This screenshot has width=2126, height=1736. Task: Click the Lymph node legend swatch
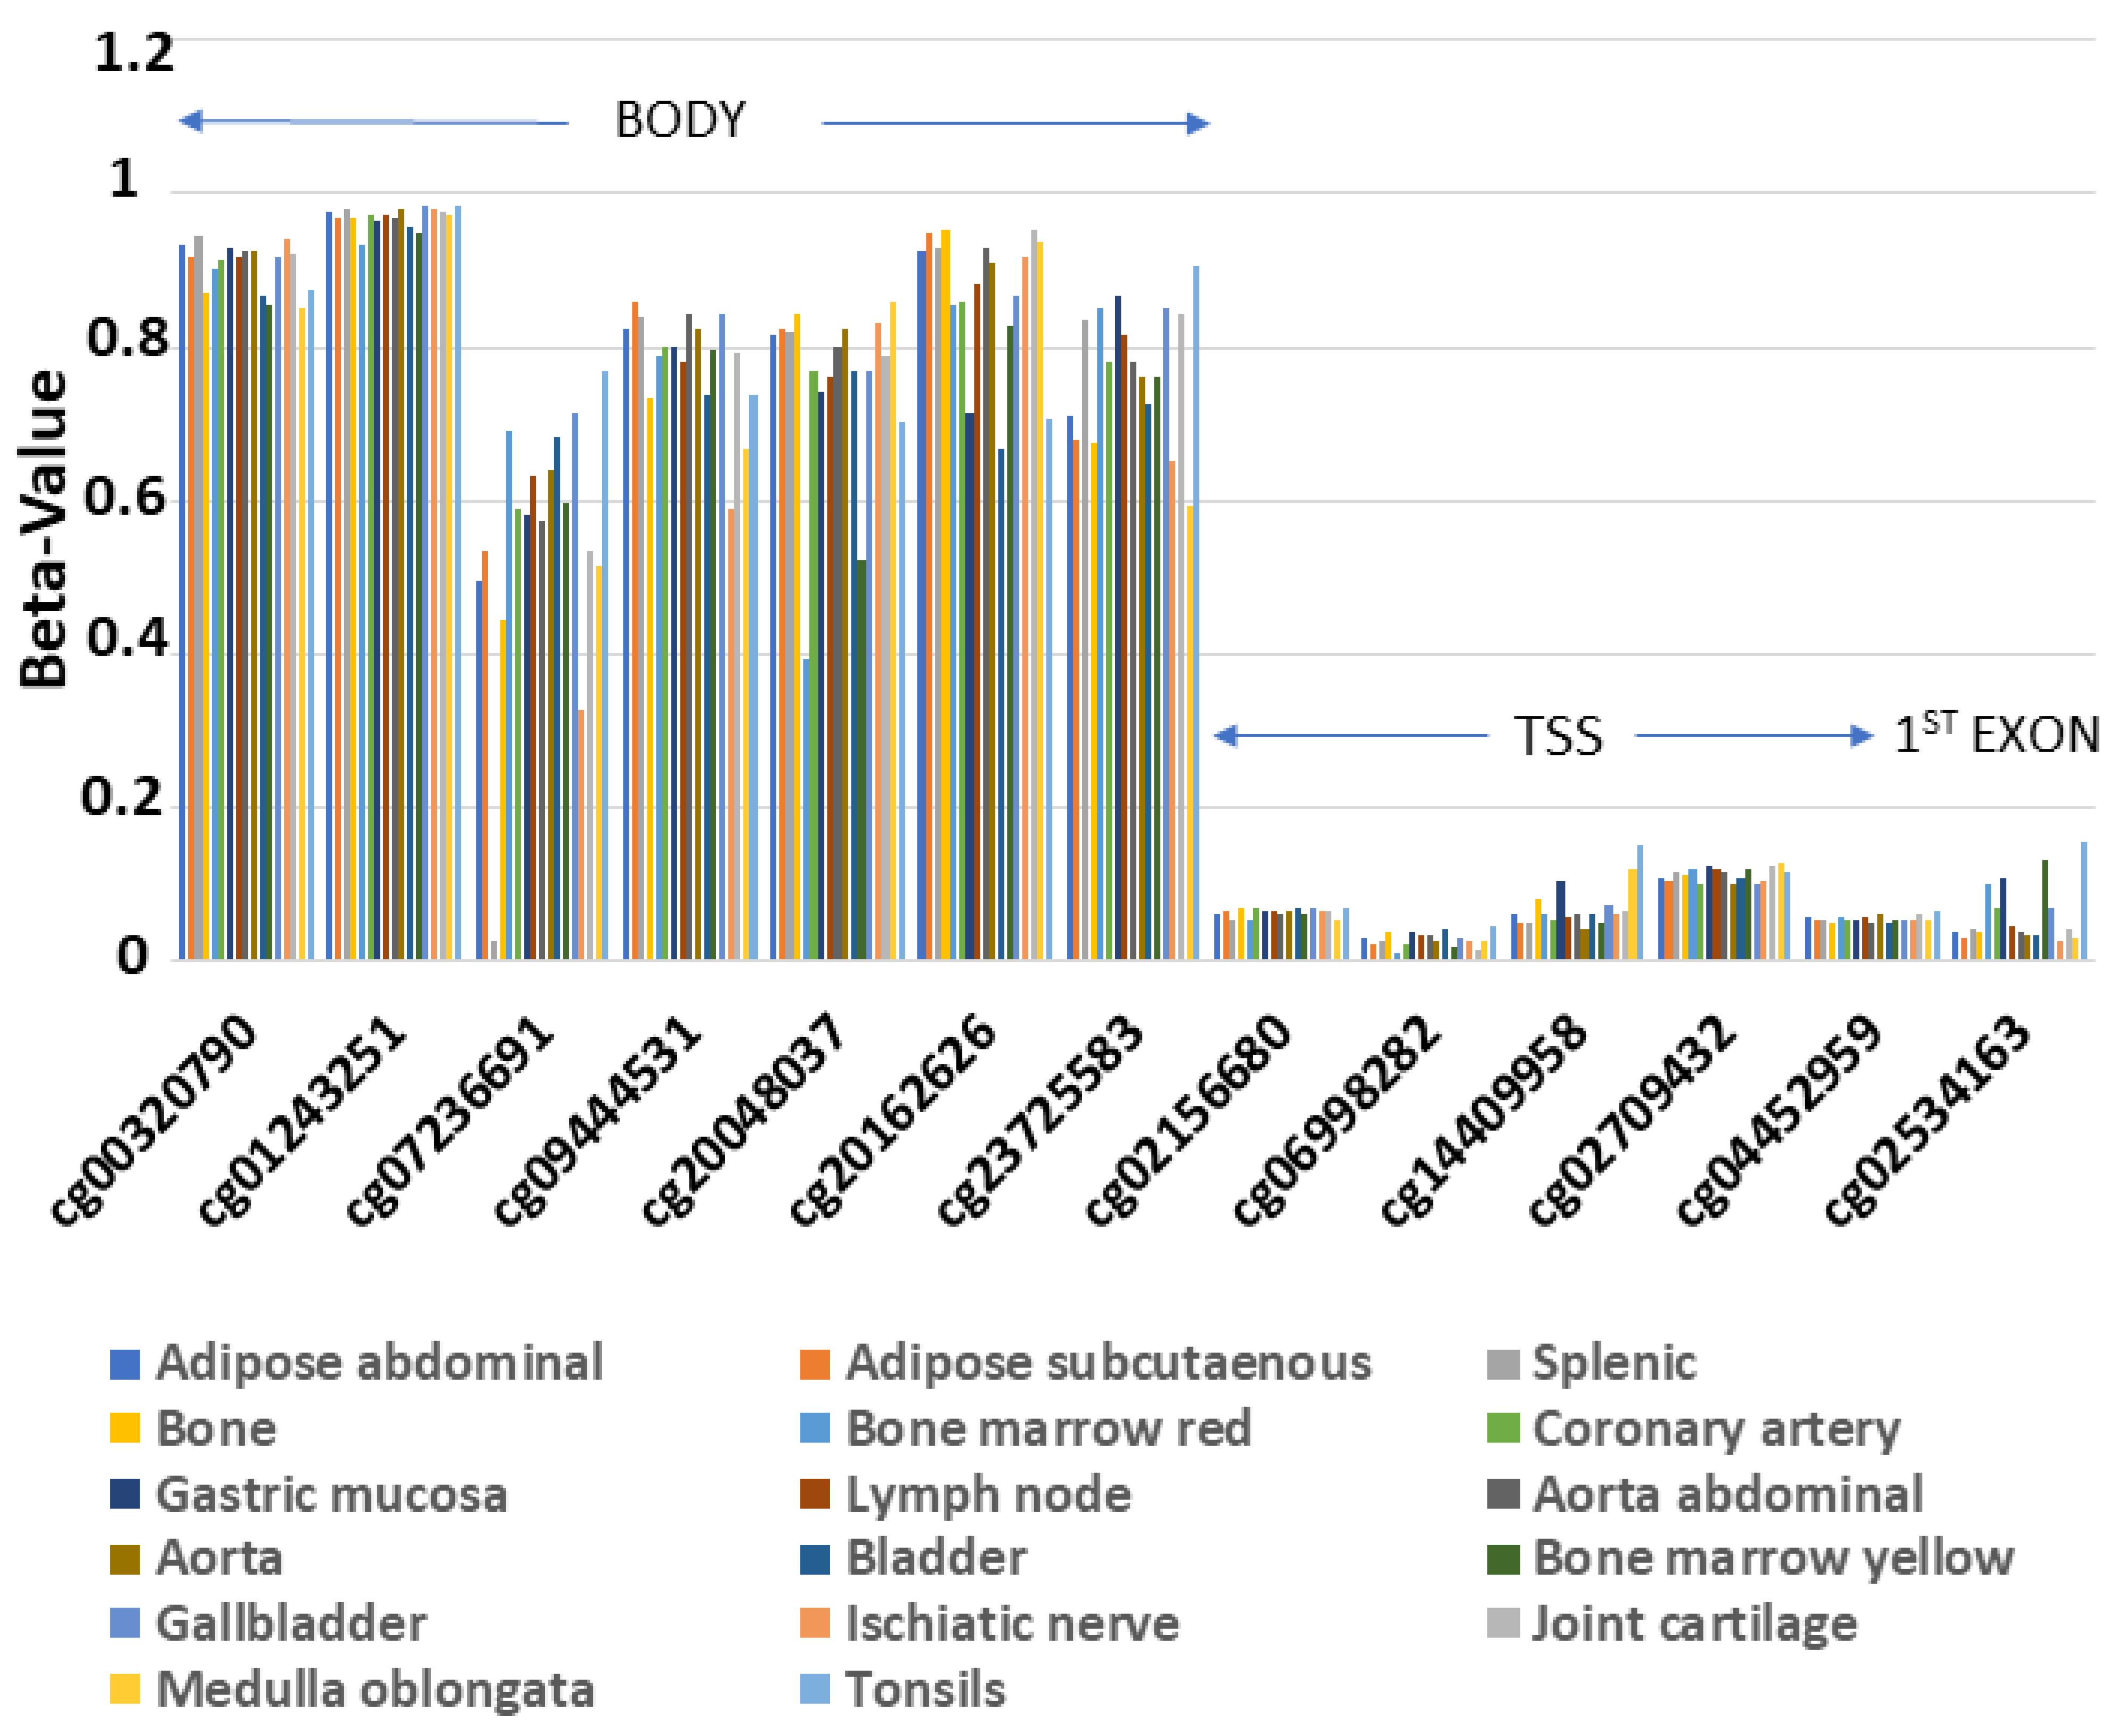click(815, 1494)
